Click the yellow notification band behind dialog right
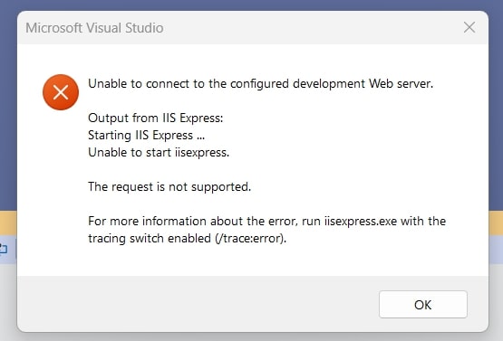 click(x=496, y=223)
